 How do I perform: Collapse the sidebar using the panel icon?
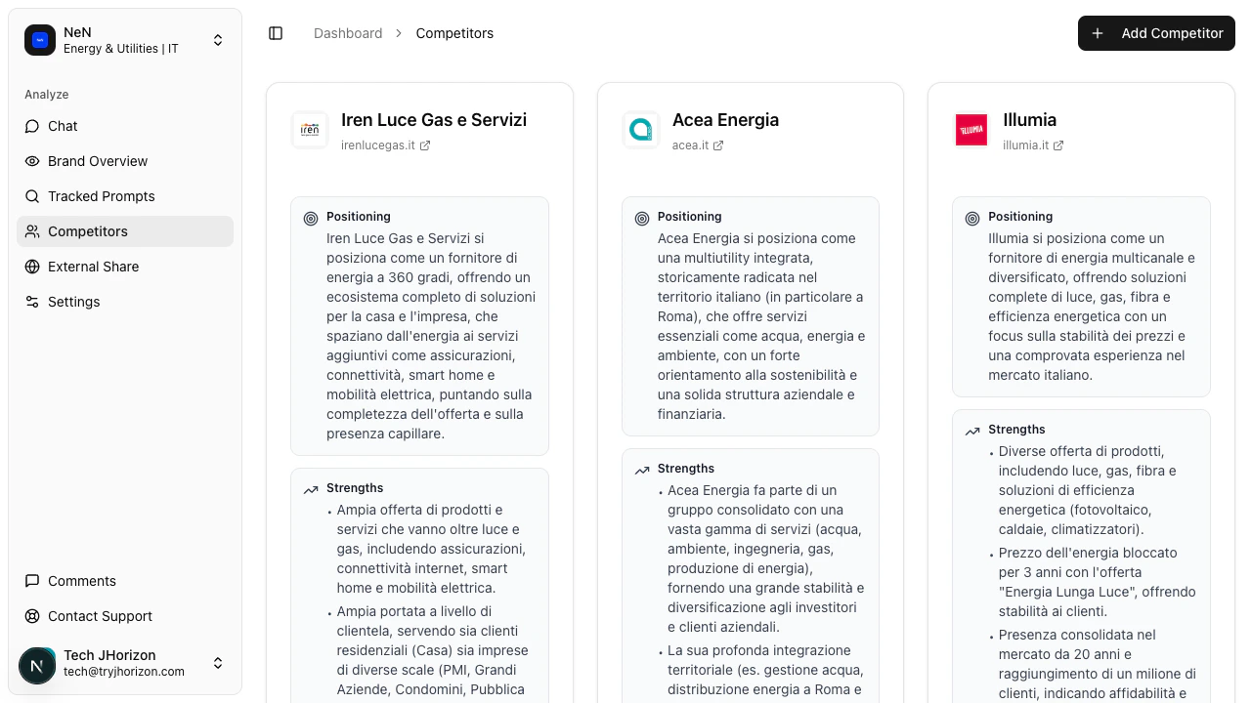276,32
